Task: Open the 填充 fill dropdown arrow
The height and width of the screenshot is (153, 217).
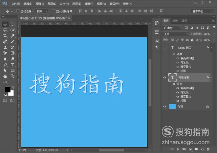Action: pos(214,40)
